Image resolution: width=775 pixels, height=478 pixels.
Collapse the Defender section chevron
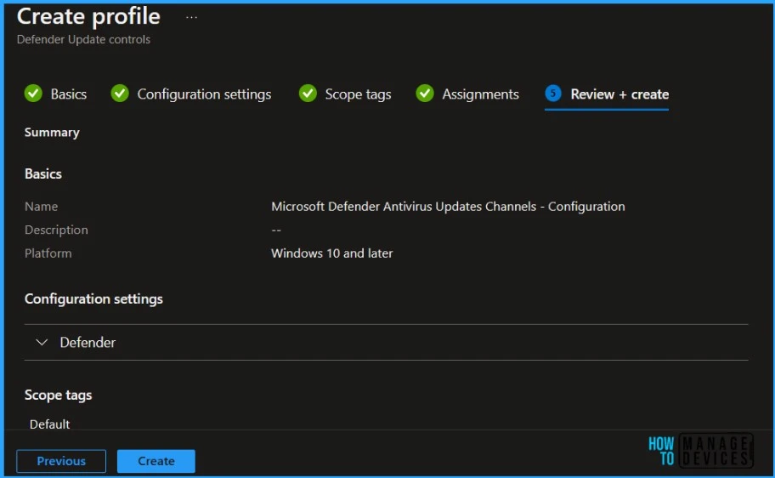42,342
